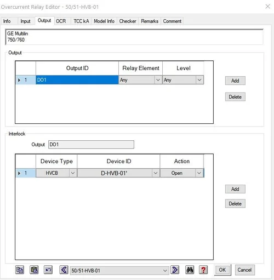Go to the previous relay with the left arrow
Viewport: 274px width, 280px height.
tap(64, 270)
